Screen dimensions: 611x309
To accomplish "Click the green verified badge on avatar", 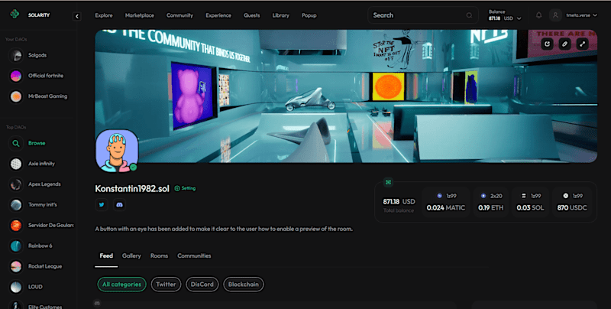I will pyautogui.click(x=133, y=167).
